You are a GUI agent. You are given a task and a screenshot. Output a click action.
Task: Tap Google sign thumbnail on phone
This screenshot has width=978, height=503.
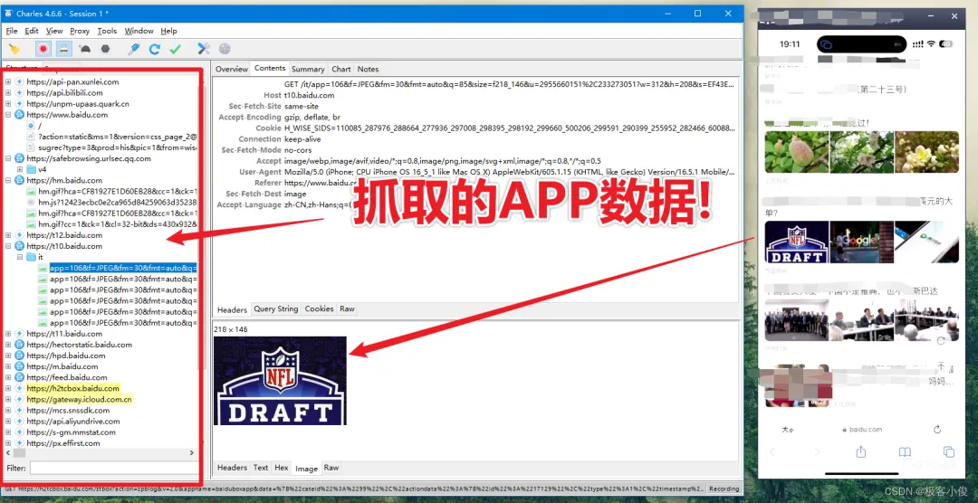(x=861, y=242)
